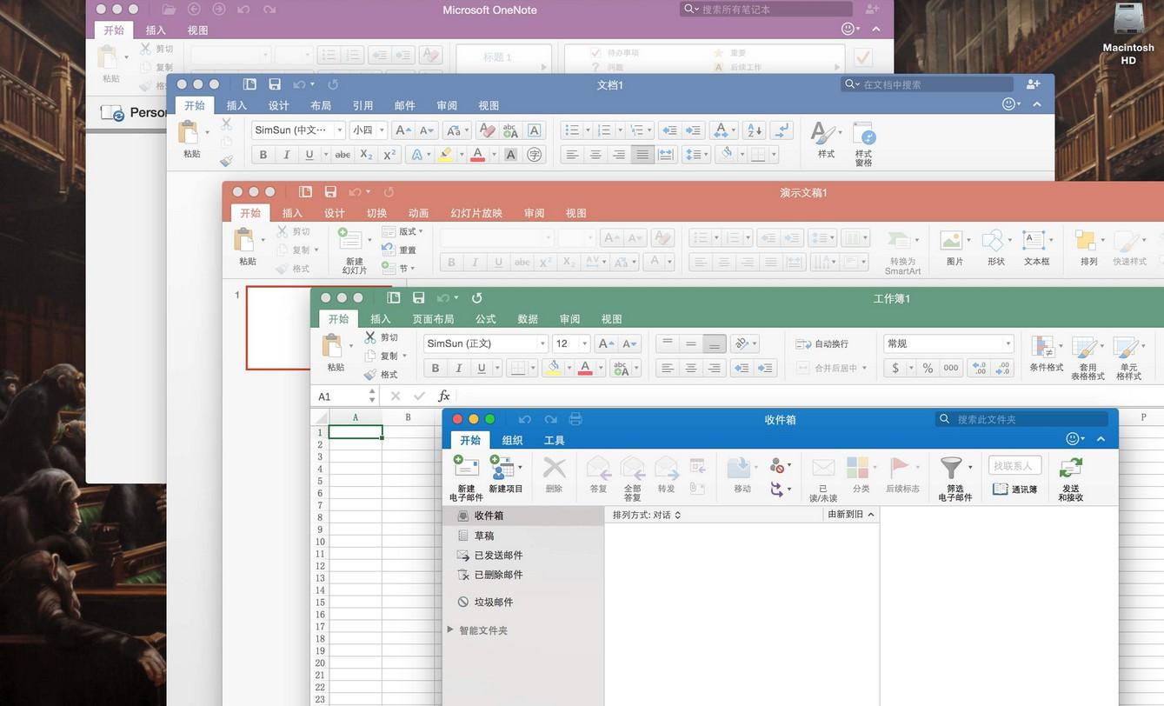This screenshot has height=706, width=1164.
Task: Expand the 智能文件夹 group in Outlook
Action: [450, 629]
